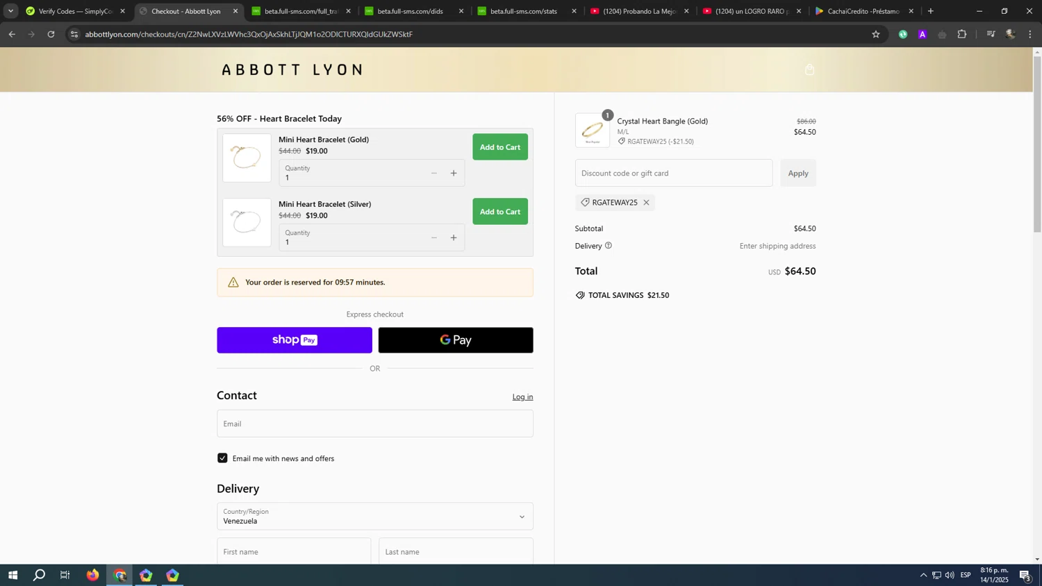Screen dimensions: 1042x586
Task: Reload the current page
Action: [51, 34]
